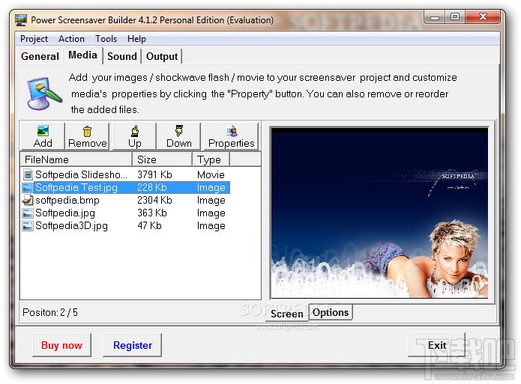Screen dimensions: 521x384
Task: Click the image icon beside Softpedia3D.jpg
Action: (x=28, y=226)
